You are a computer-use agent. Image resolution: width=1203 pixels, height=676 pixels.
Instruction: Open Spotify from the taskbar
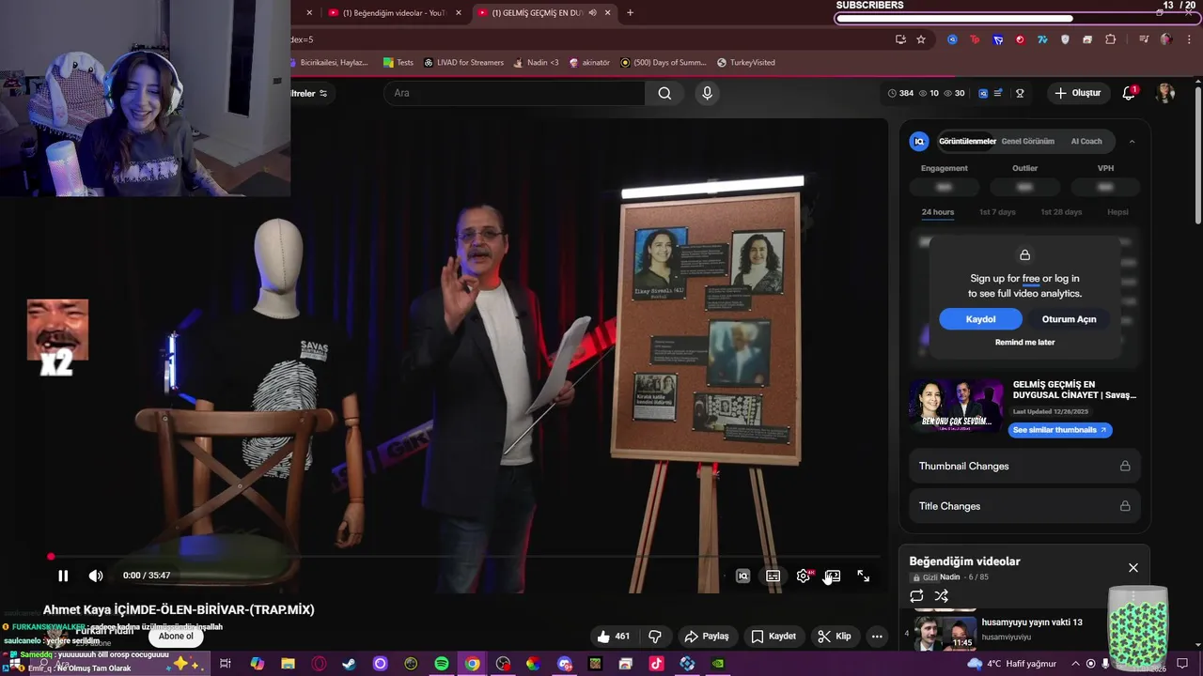click(x=442, y=664)
